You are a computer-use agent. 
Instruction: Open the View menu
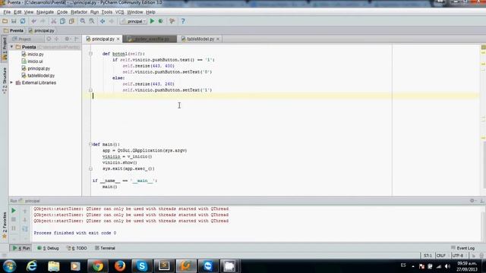pos(29,12)
